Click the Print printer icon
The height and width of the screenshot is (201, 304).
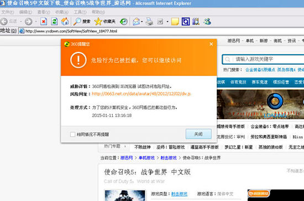click(149, 22)
